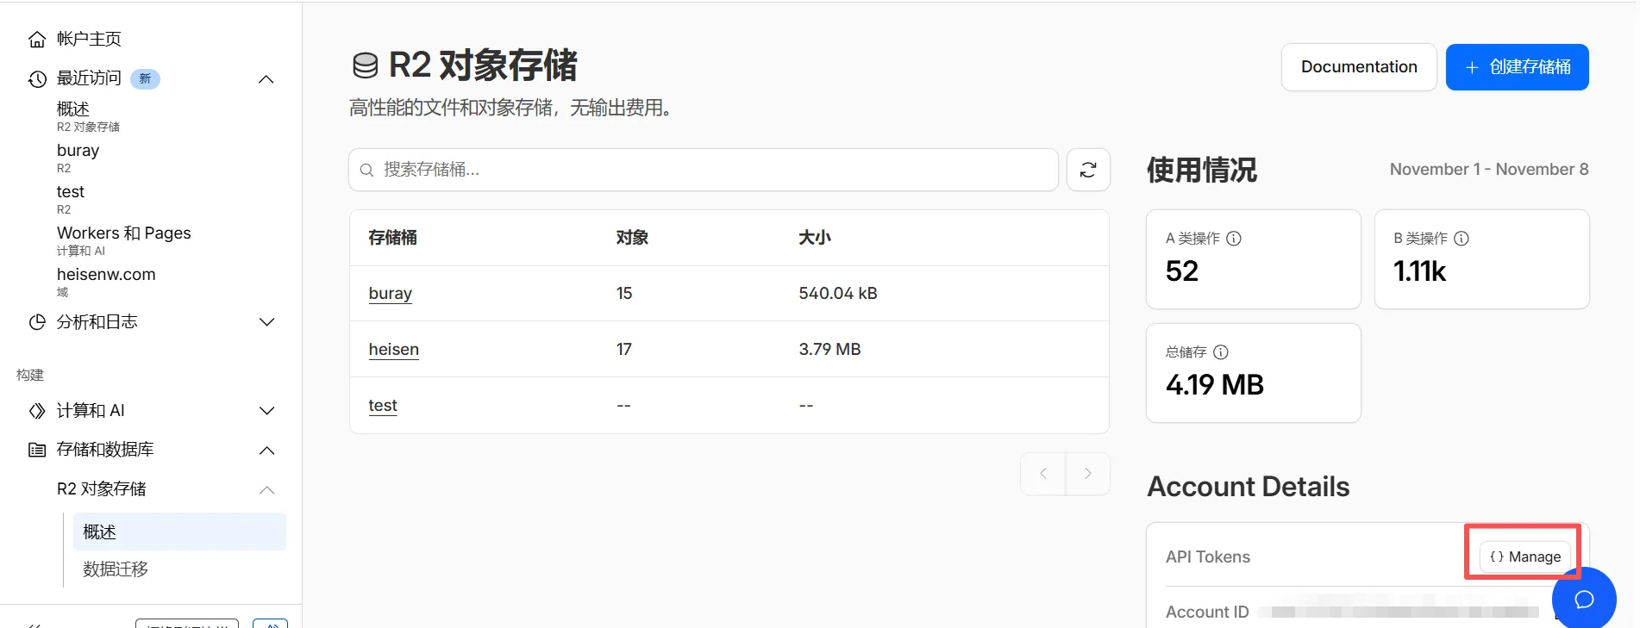Click the 540.04 kB size cell

click(x=838, y=294)
